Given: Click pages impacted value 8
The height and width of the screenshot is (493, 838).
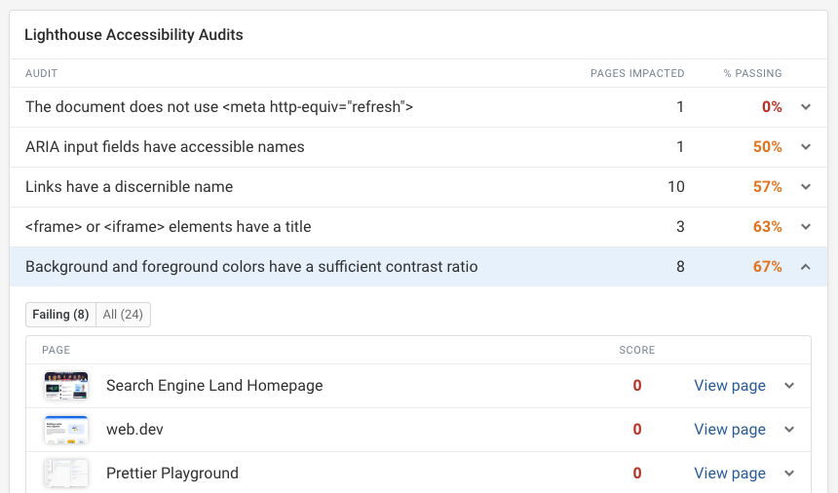Looking at the screenshot, I should tap(680, 267).
